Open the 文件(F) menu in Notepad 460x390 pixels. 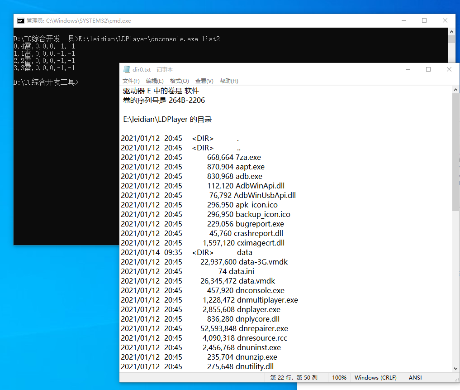[x=131, y=81]
